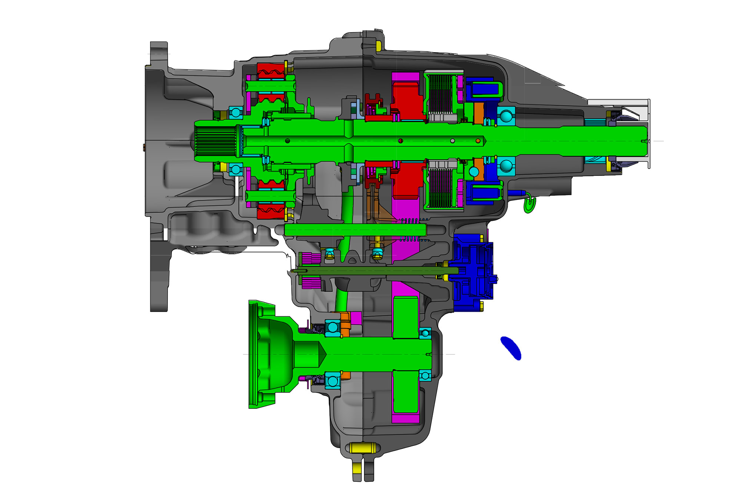Select the yellow drain plug at housing bottom

362,448
